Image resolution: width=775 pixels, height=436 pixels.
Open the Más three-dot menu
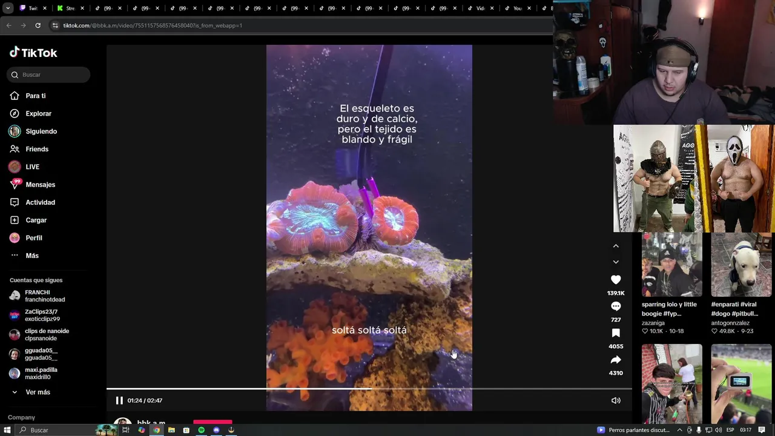click(x=15, y=256)
